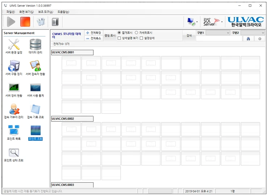Expand the SQL Server dropdown arrow
The height and width of the screenshot is (196, 268).
pyautogui.click(x=222, y=22)
